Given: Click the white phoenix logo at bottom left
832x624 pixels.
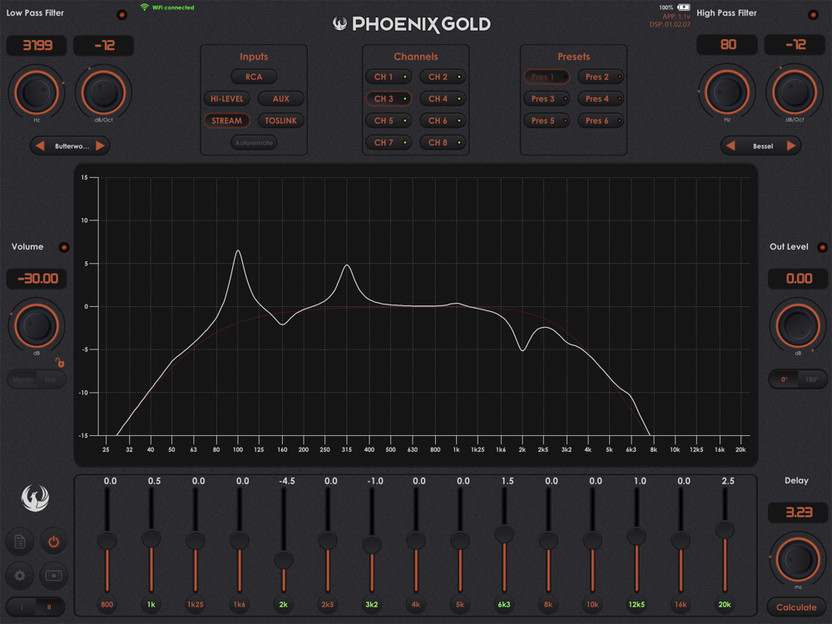Looking at the screenshot, I should tap(36, 498).
